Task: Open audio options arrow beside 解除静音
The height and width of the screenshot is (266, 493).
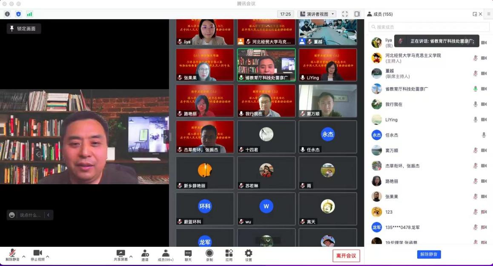Action: tap(24, 257)
